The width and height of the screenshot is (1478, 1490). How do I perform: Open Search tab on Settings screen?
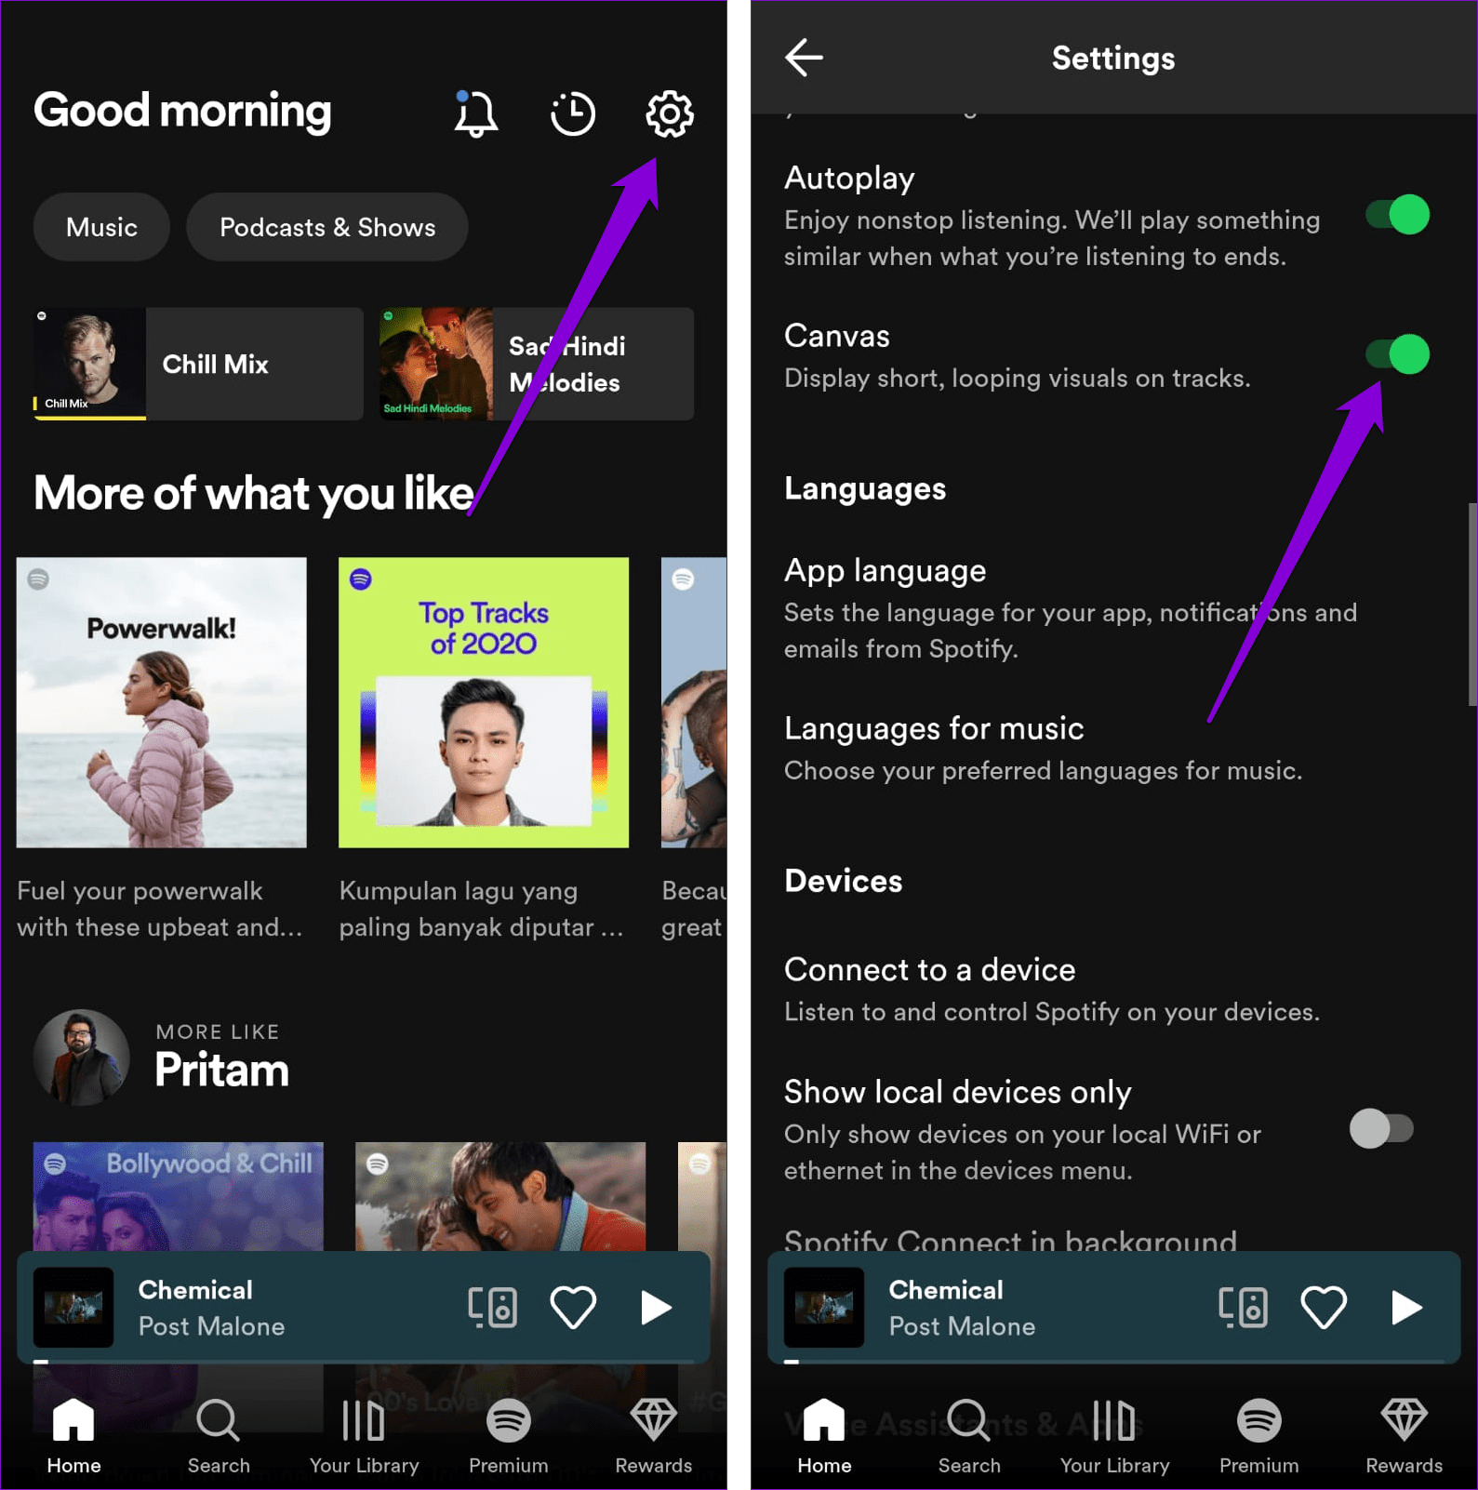tap(969, 1437)
